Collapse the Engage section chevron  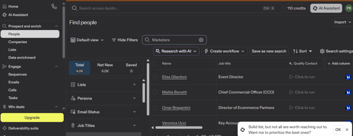57,66
